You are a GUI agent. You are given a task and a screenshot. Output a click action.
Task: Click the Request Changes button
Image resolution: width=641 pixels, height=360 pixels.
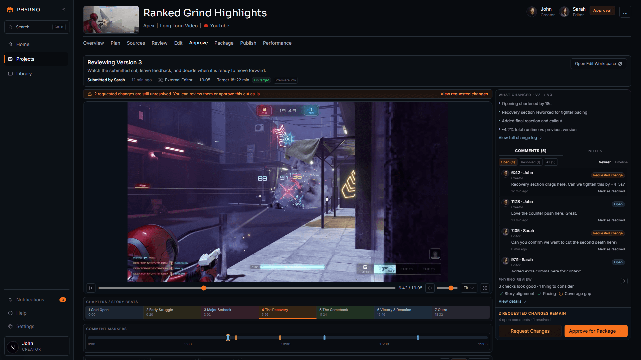pos(530,331)
